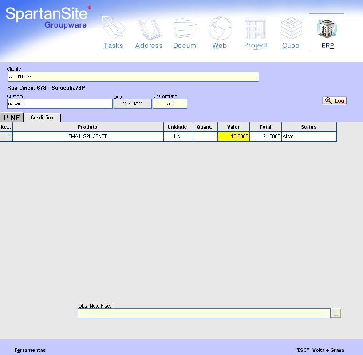Switch to the Condições tab
The height and width of the screenshot is (355, 363).
42,118
